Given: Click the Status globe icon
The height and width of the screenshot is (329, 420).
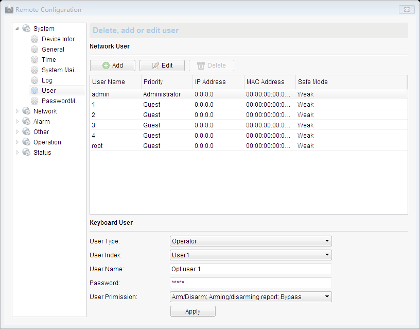Looking at the screenshot, I should [26, 152].
